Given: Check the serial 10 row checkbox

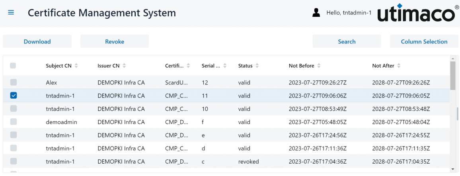Looking at the screenshot, I should 14,109.
